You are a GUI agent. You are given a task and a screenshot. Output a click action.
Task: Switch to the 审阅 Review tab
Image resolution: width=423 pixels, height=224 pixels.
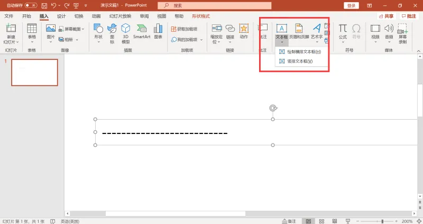(x=144, y=16)
